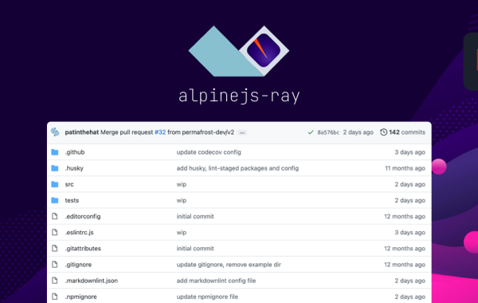Click the .npmignore file icon

pos(54,297)
